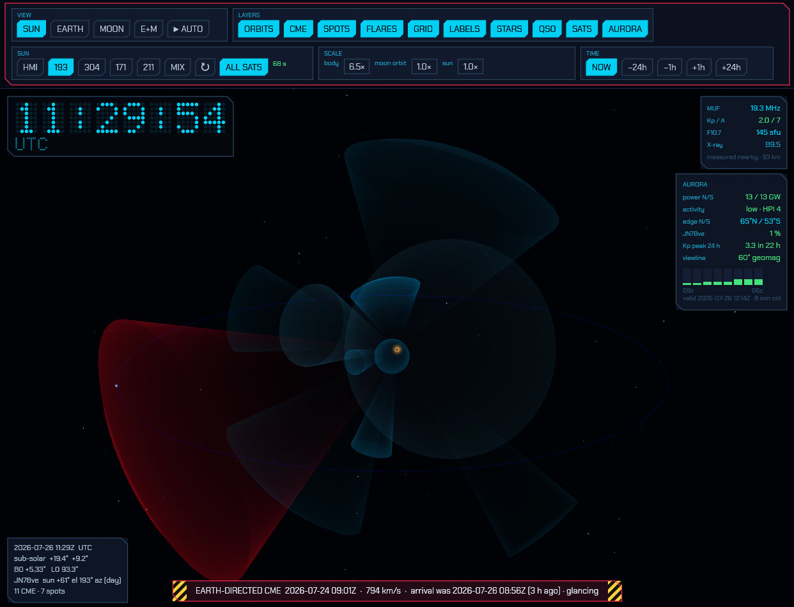Click the Earth dot on the orbit
Image resolution: width=794 pixels, height=607 pixels.
(x=116, y=386)
